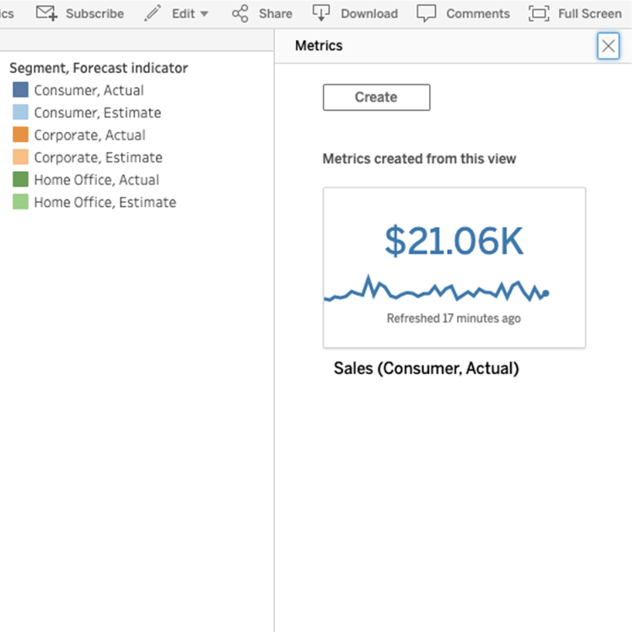Click the Subscribe text in toolbar
This screenshot has height=632, width=632.
[94, 13]
